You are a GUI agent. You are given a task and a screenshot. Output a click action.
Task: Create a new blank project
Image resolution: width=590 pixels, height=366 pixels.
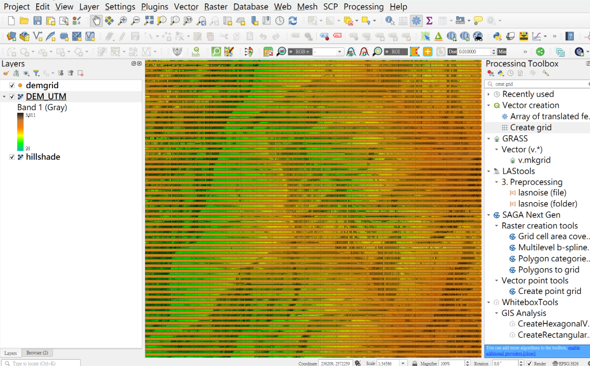[x=12, y=21]
